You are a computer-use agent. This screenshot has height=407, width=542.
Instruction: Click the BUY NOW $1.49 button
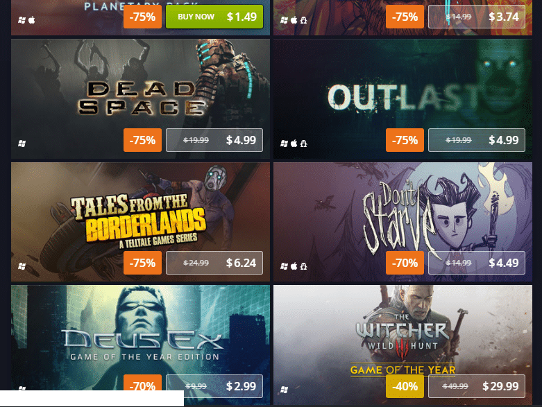pyautogui.click(x=214, y=17)
